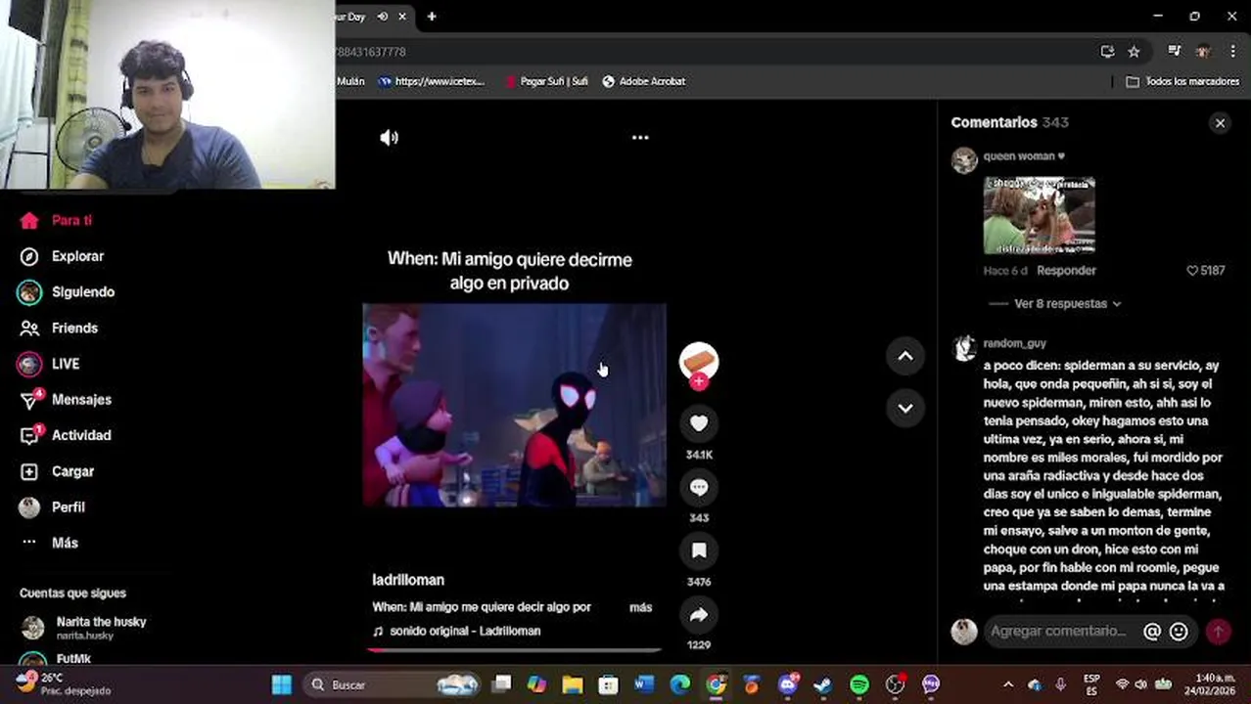
Task: Seek on the video progress bar
Action: pyautogui.click(x=514, y=649)
